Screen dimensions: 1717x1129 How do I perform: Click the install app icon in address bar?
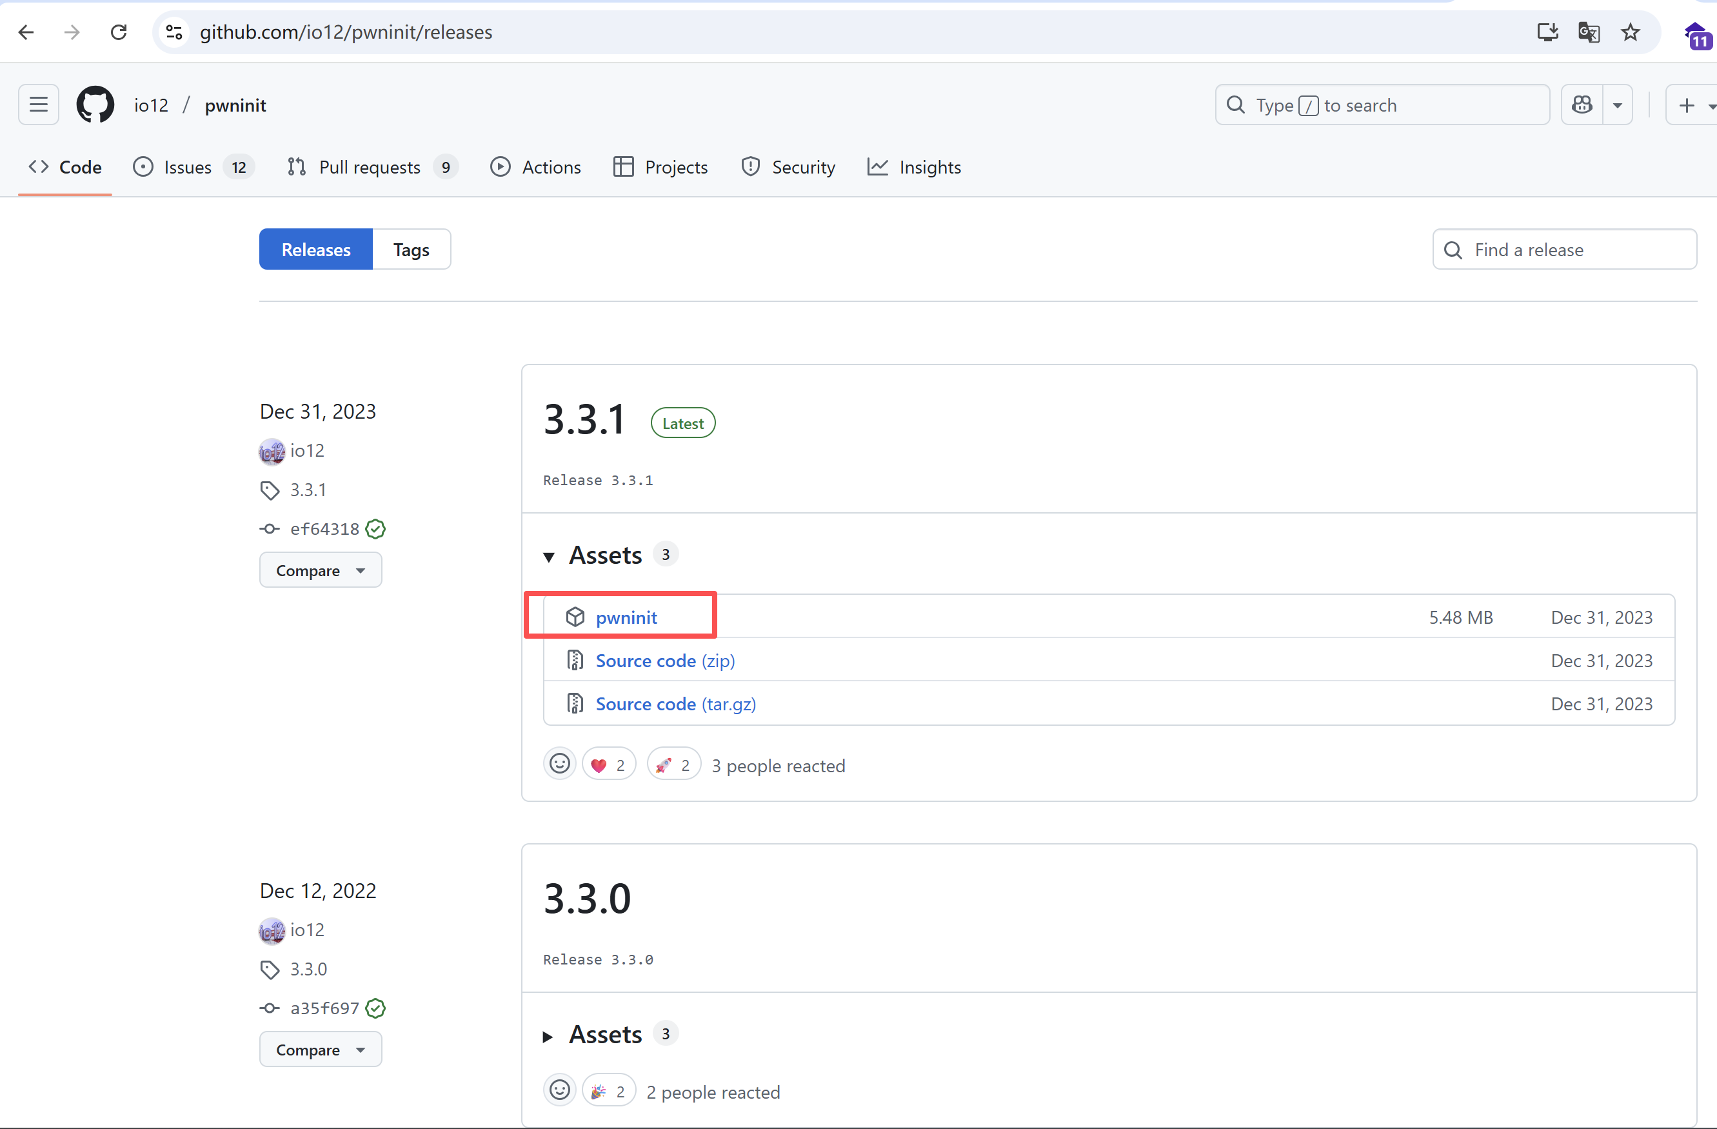click(1547, 32)
